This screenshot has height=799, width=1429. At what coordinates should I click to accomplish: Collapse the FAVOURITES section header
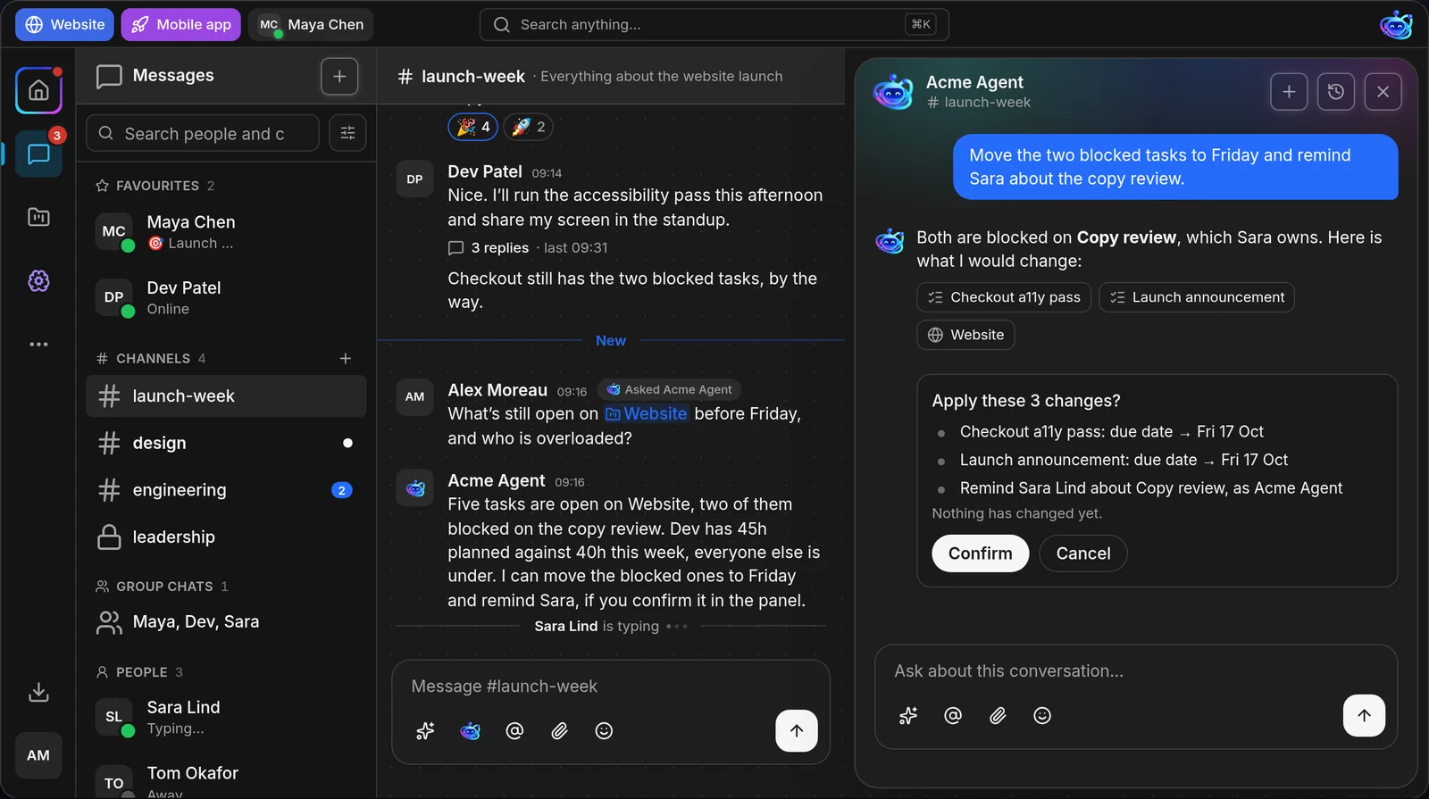click(x=155, y=186)
